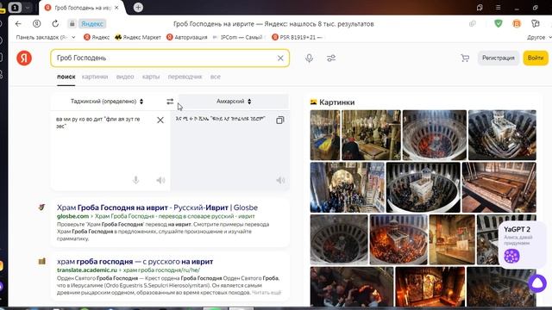Clear the translator source text

[x=160, y=121]
